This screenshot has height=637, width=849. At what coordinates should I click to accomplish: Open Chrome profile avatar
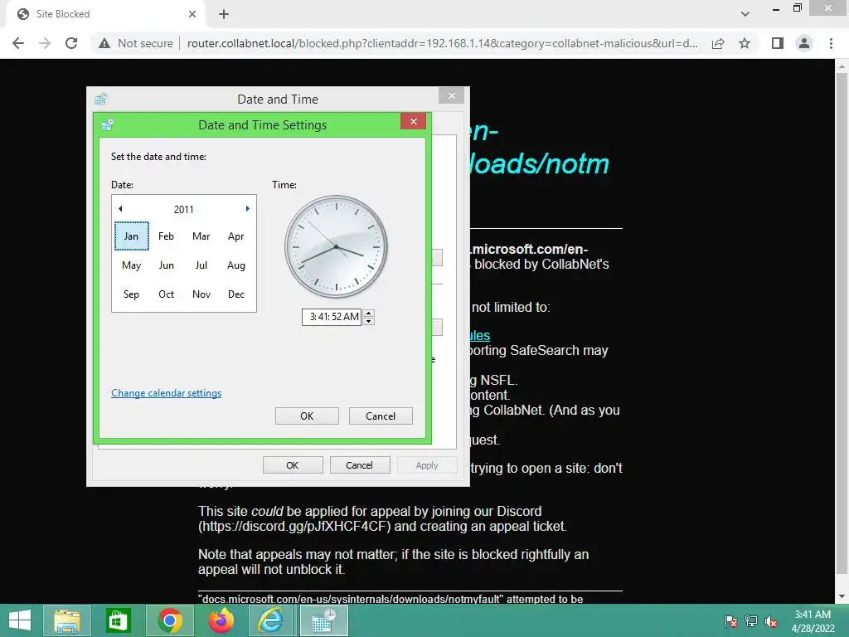[x=804, y=43]
